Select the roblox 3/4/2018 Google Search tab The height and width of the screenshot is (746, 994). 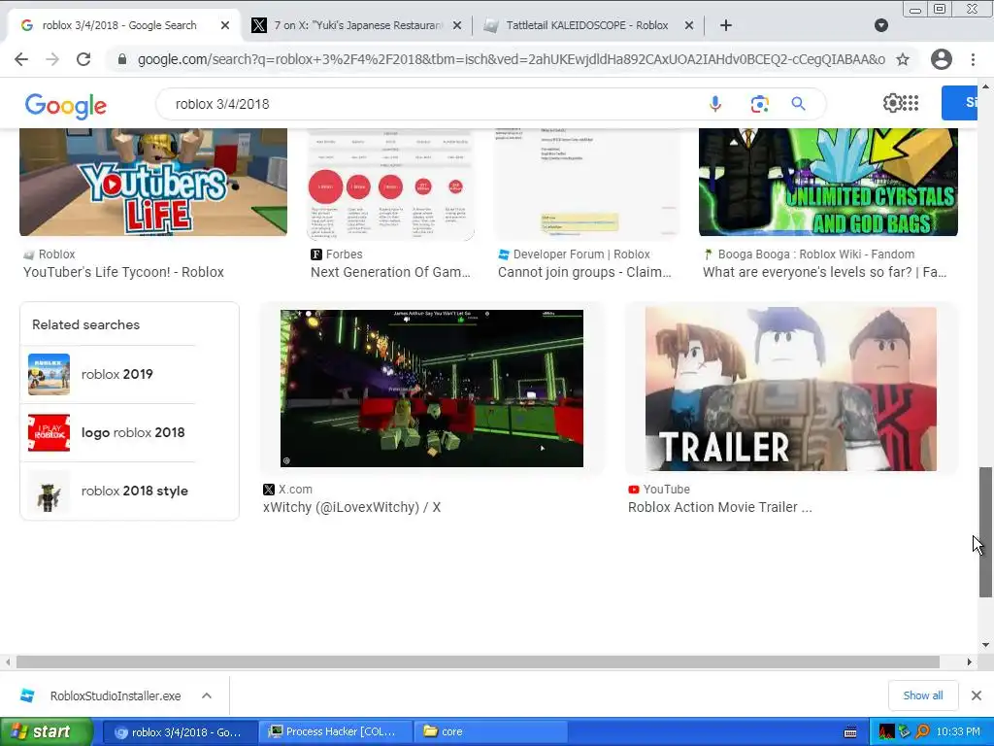click(x=119, y=25)
